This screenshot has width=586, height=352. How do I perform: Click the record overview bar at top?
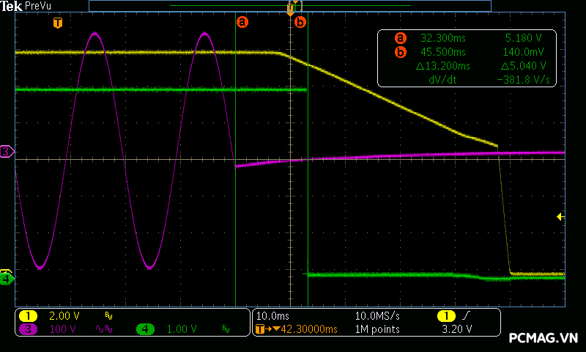coord(290,6)
